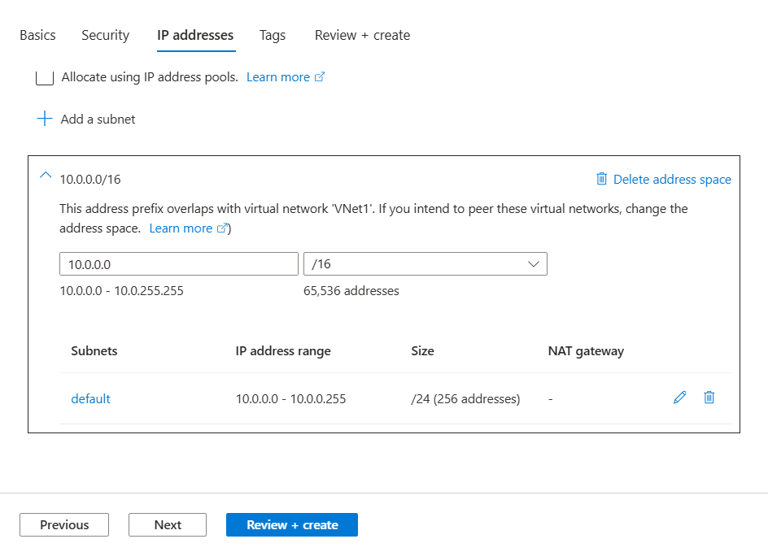Click the Previous button

tap(64, 524)
